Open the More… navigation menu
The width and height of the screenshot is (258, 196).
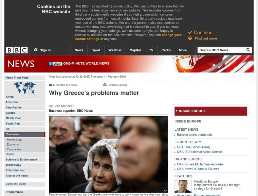click(184, 50)
